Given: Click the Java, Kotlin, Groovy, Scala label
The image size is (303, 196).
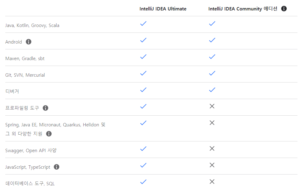Looking at the screenshot, I should pyautogui.click(x=32, y=25).
